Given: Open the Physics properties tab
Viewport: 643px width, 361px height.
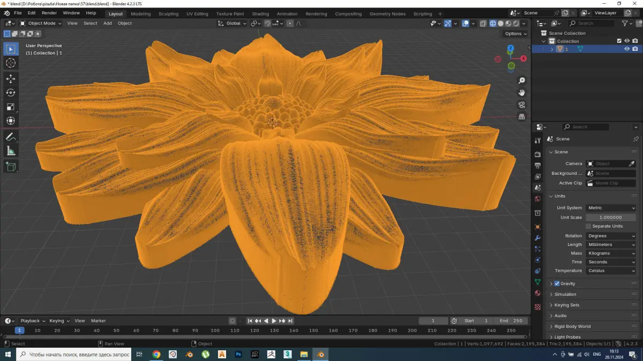Looking at the screenshot, I should tap(537, 260).
